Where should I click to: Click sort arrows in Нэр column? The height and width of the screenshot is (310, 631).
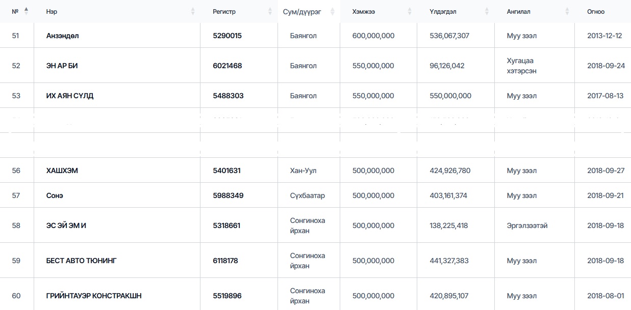click(193, 11)
